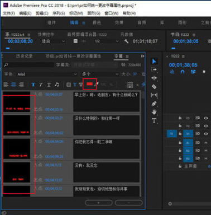The width and height of the screenshot is (211, 215).
Task: Open source monitor zoom level dropdown
Action: click(53, 41)
